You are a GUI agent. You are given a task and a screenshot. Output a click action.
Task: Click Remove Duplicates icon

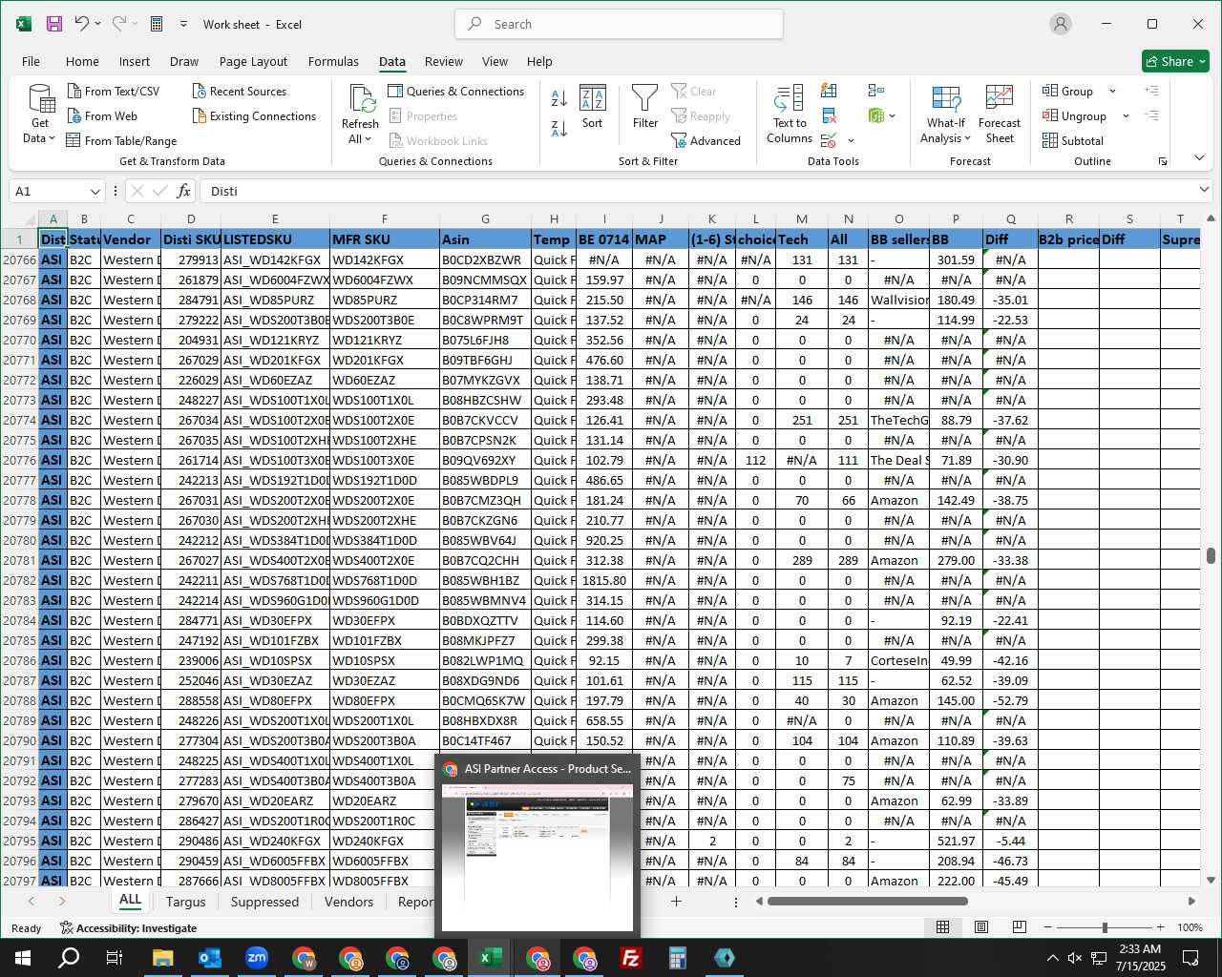(829, 116)
